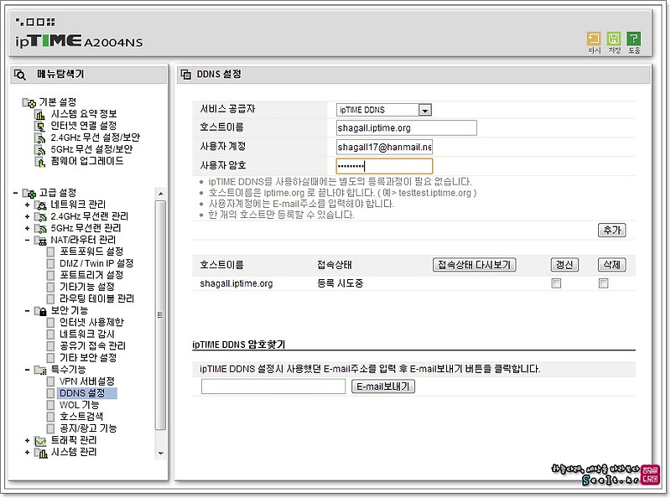Click the 시스템 요약 정보 chart icon

pos(39,115)
